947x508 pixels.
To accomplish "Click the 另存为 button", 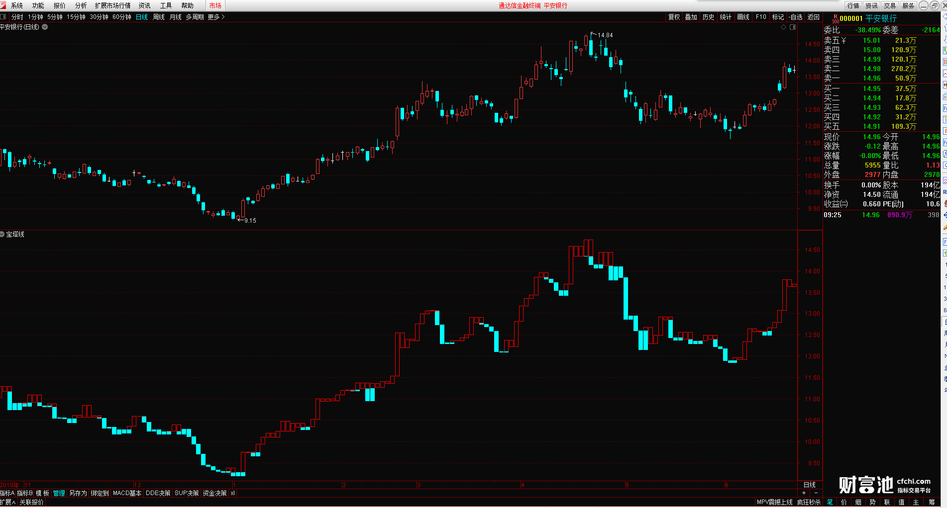I will pyautogui.click(x=78, y=493).
